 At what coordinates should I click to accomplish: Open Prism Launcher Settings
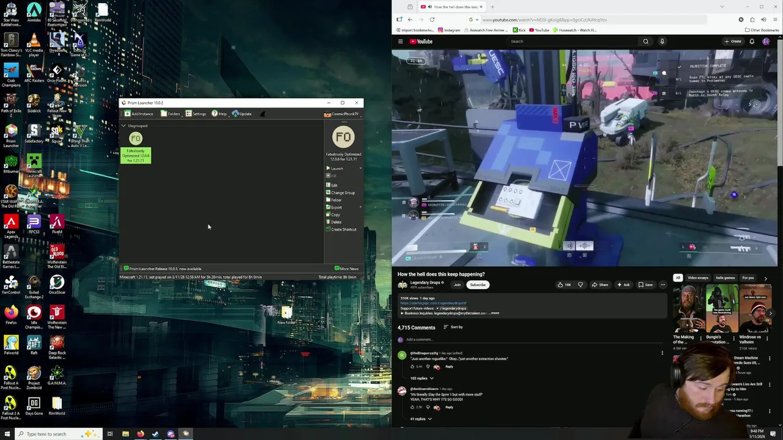pos(196,114)
